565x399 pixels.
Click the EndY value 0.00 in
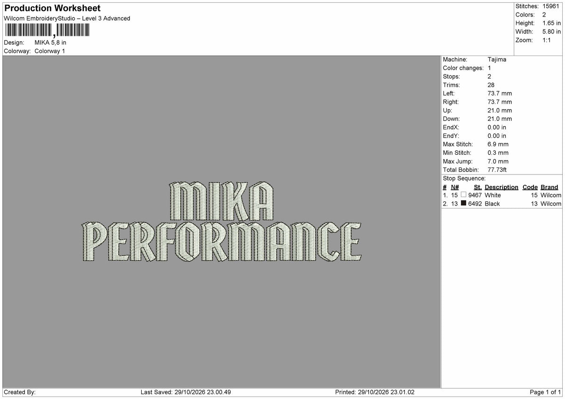[497, 136]
